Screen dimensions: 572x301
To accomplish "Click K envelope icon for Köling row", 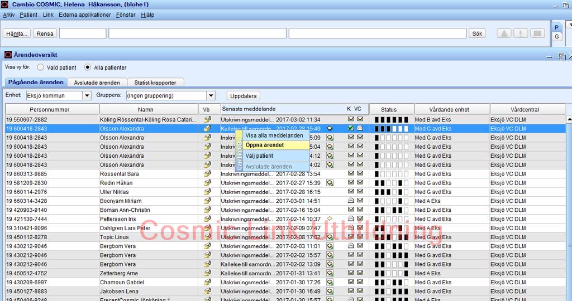I will tap(351, 119).
